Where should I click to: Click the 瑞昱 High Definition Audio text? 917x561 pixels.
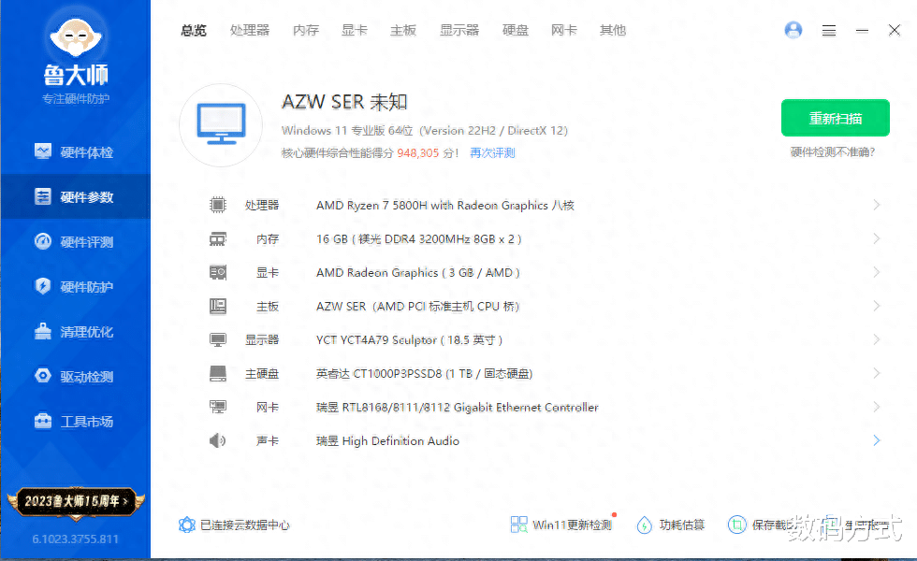coord(387,440)
